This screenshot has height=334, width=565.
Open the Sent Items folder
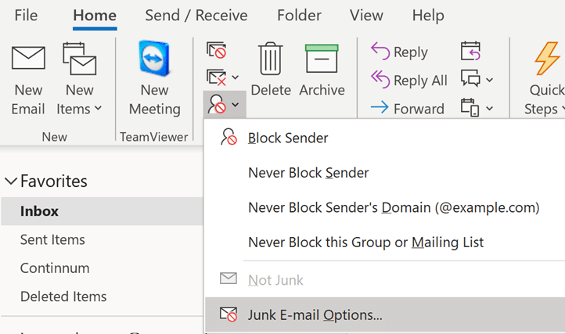52,240
